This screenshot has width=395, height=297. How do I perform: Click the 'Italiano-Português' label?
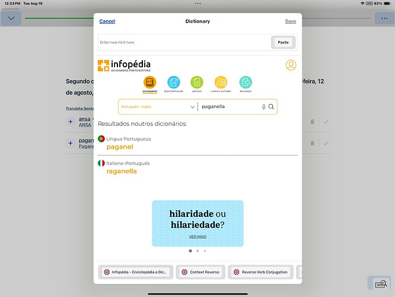coord(128,163)
